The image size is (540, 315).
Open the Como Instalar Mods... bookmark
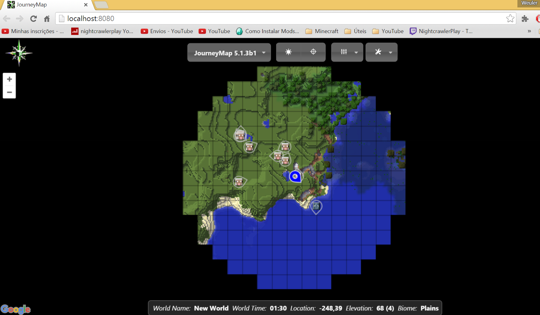pos(267,31)
